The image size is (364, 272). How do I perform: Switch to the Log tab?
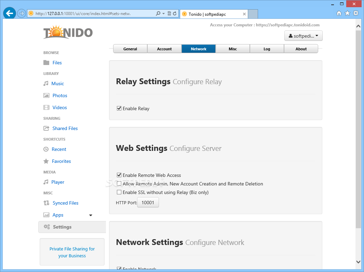point(267,49)
